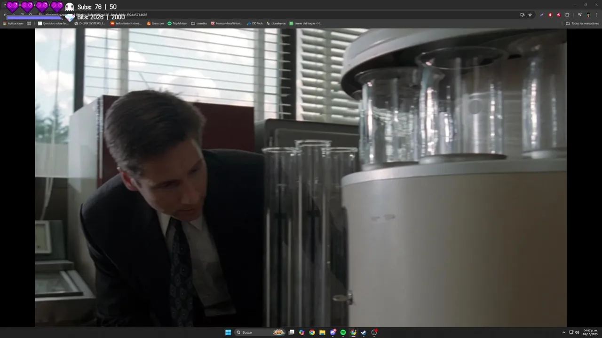Open the cuentito bookmarks folder
Viewport: 602px width, 338px height.
199,23
